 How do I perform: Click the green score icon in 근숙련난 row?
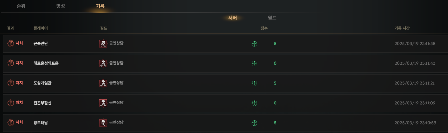tap(254, 44)
